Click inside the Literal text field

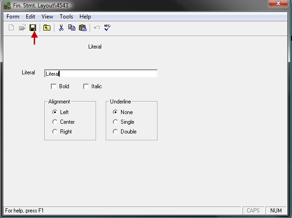point(101,73)
